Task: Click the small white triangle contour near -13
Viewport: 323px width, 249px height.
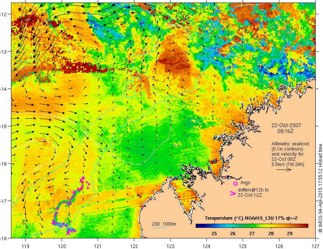Action: click(x=72, y=48)
